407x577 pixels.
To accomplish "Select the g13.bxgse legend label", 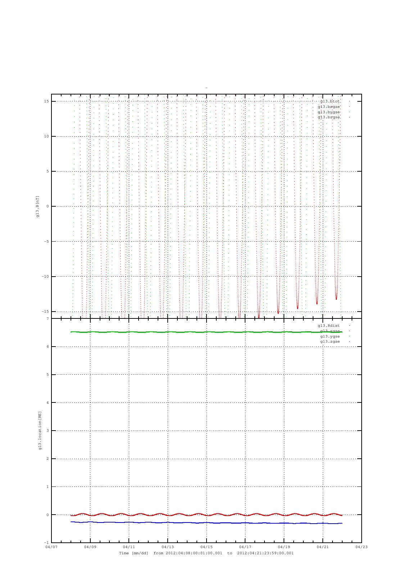I will tap(329, 107).
